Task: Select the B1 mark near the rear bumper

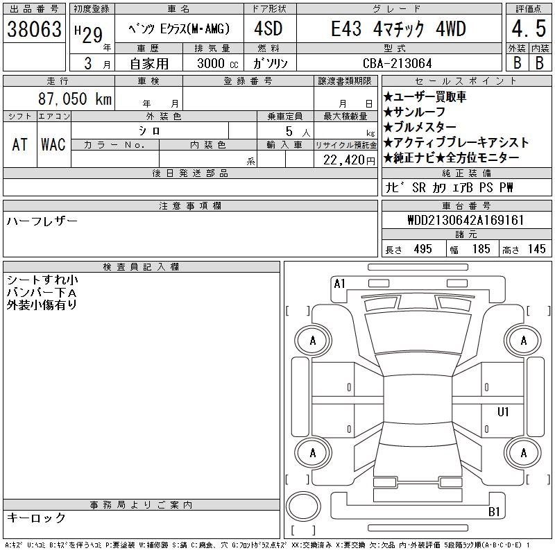Action: [495, 512]
